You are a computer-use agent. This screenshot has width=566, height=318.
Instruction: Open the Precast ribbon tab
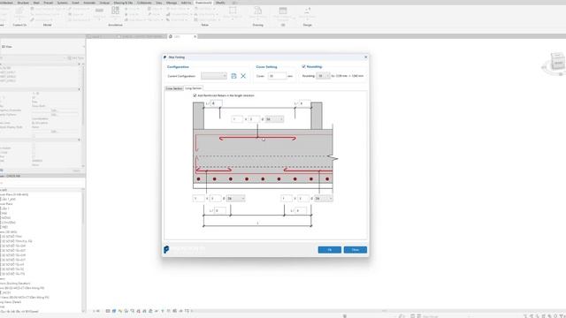(48, 3)
